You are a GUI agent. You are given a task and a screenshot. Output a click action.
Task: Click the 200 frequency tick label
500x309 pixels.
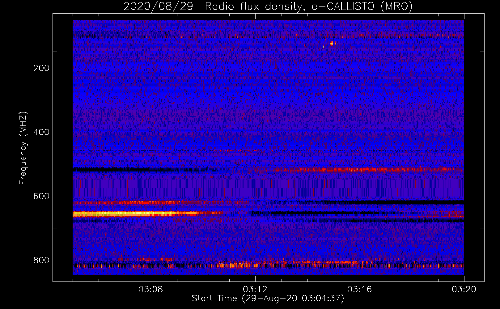41,68
